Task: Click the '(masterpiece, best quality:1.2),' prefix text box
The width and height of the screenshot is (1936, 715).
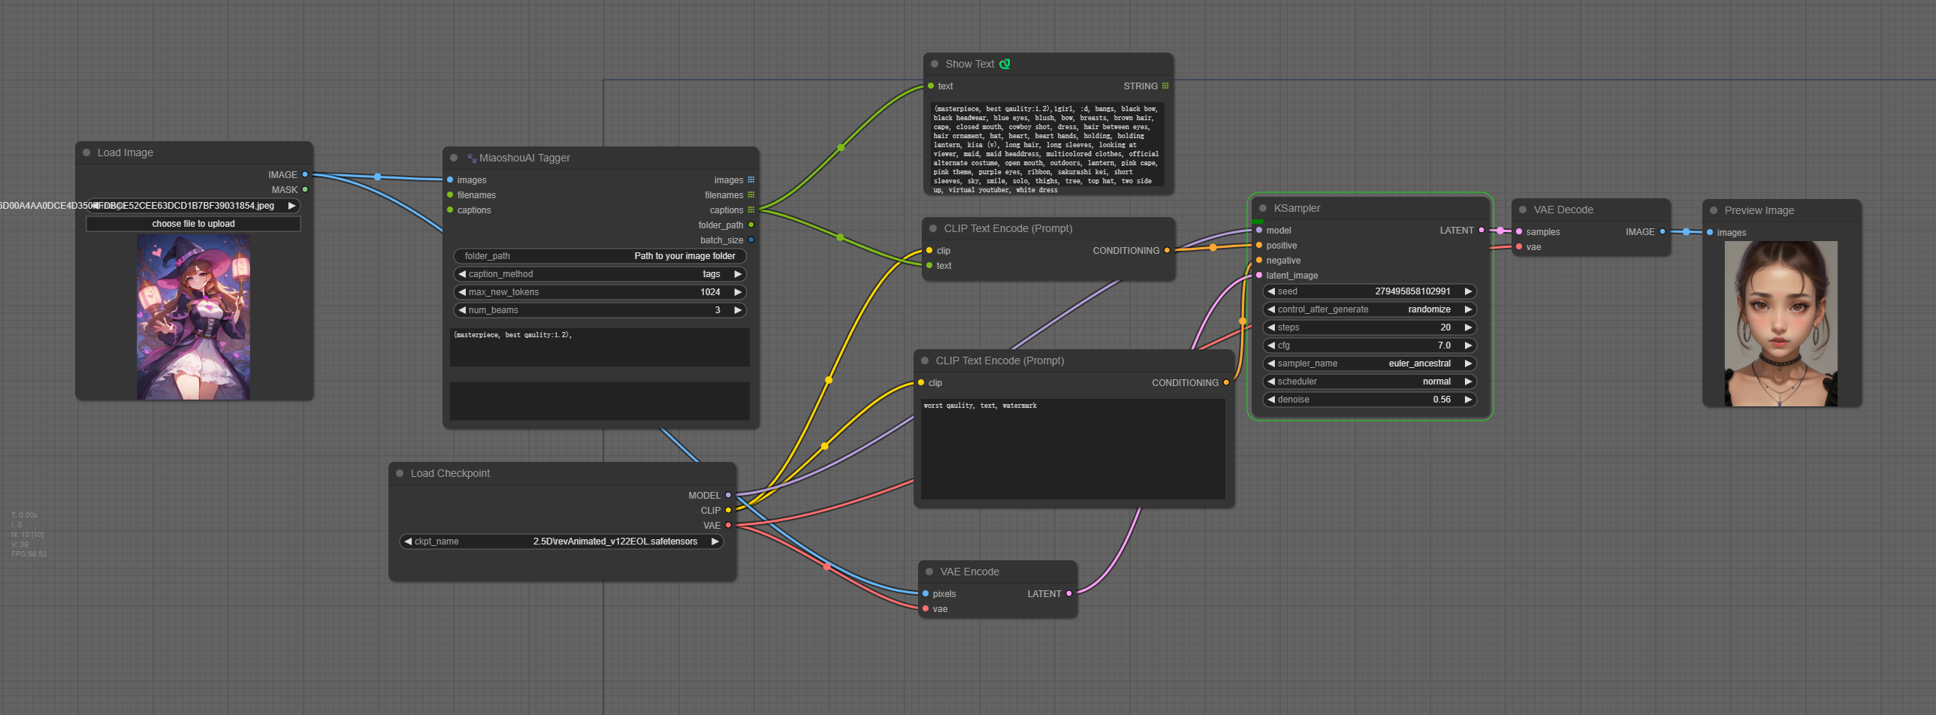Action: 600,347
